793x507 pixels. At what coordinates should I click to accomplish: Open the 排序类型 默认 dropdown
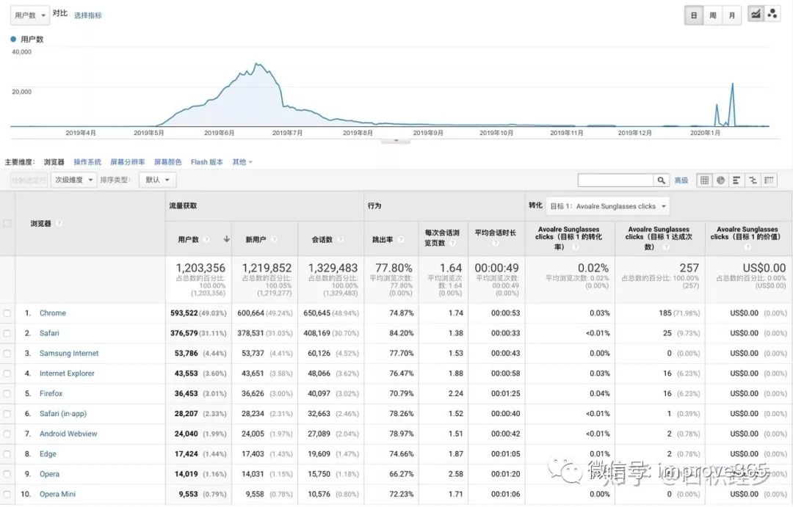tap(157, 180)
